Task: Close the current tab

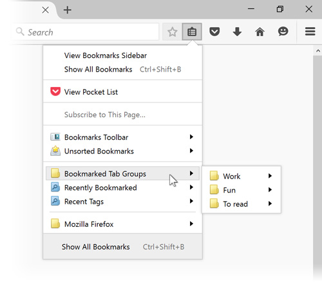Action: [x=46, y=10]
